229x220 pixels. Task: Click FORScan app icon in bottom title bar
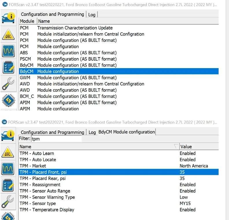[4, 122]
